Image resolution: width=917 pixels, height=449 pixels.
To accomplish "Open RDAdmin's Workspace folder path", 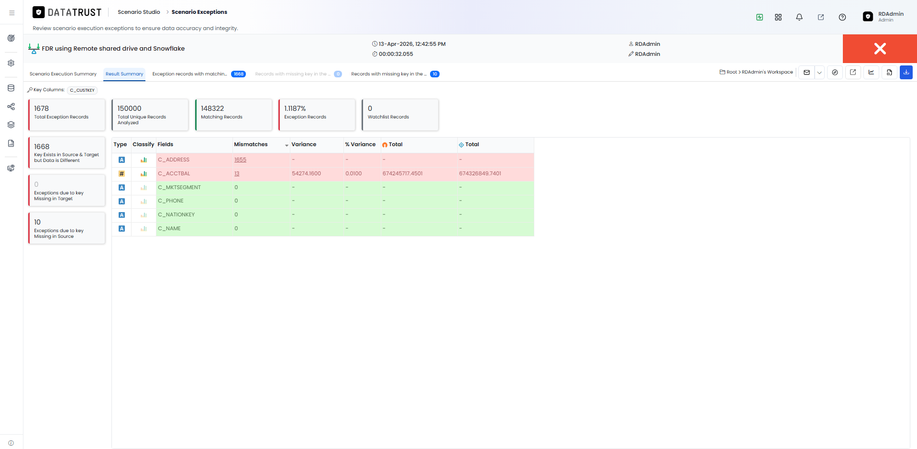I will [x=767, y=72].
